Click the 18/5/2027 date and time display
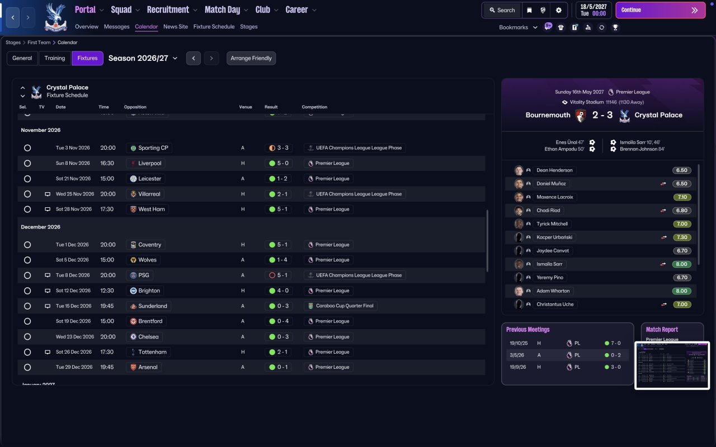The image size is (716, 447). (x=593, y=10)
